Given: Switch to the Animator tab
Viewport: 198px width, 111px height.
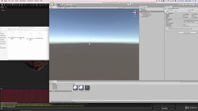Looking at the screenshot, I should [68, 7].
